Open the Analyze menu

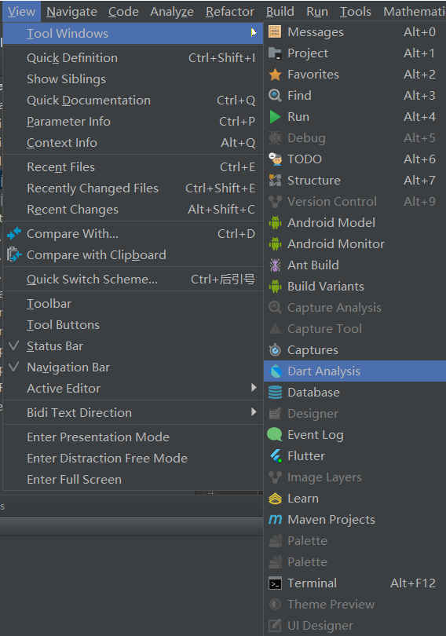[172, 11]
